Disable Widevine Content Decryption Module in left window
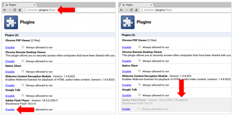The height and width of the screenshot is (116, 233). tap(10, 85)
